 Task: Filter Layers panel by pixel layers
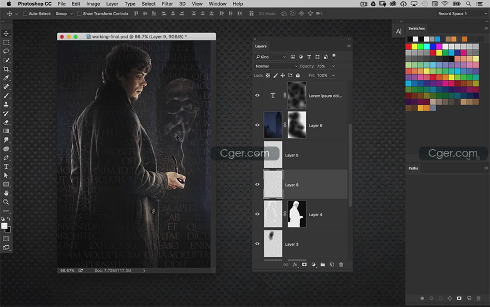292,57
